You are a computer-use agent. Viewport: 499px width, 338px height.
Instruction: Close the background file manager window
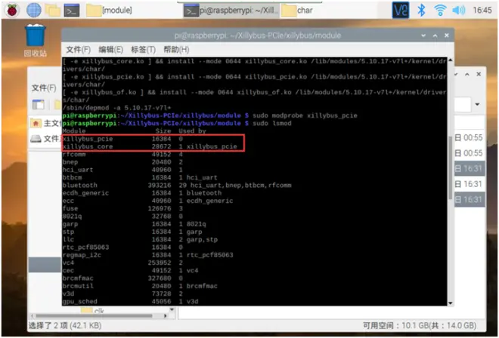click(x=479, y=74)
